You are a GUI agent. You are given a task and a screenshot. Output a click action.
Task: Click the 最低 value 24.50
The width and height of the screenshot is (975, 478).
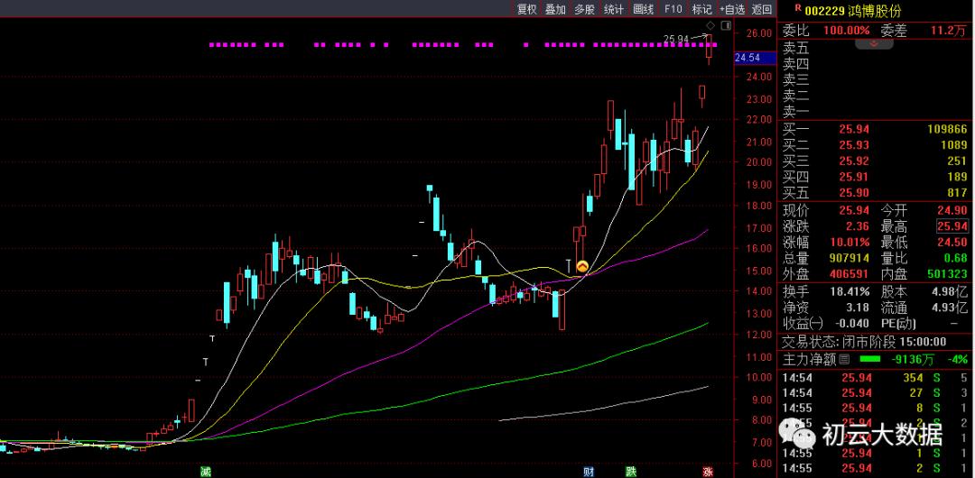pyautogui.click(x=952, y=243)
